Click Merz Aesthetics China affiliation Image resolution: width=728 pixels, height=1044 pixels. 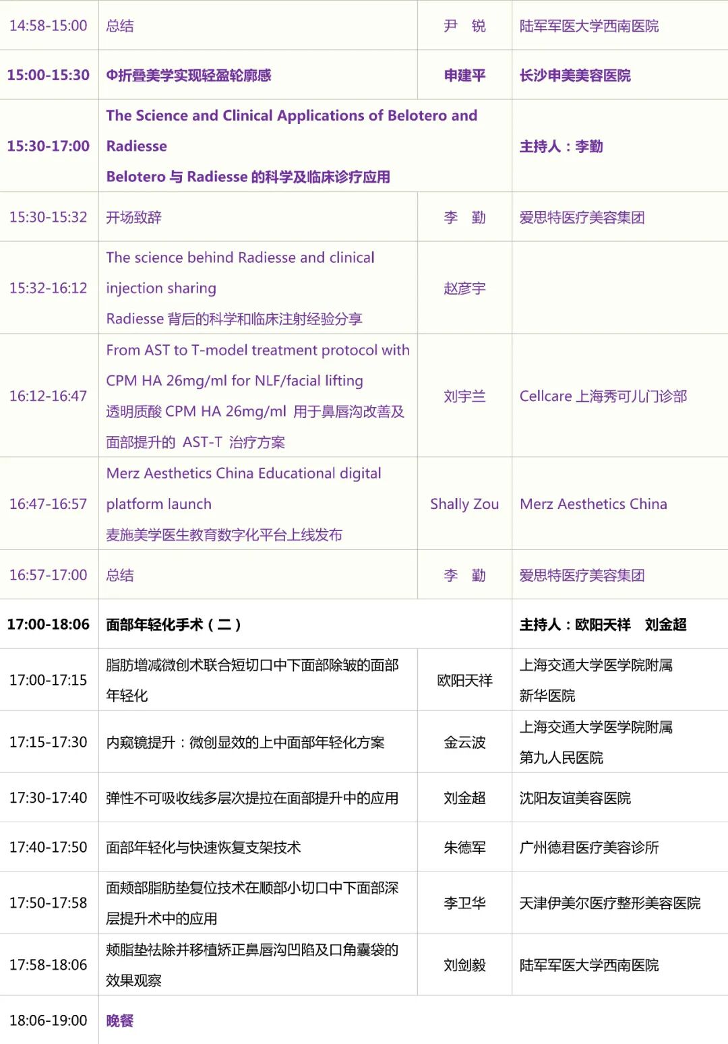[593, 503]
